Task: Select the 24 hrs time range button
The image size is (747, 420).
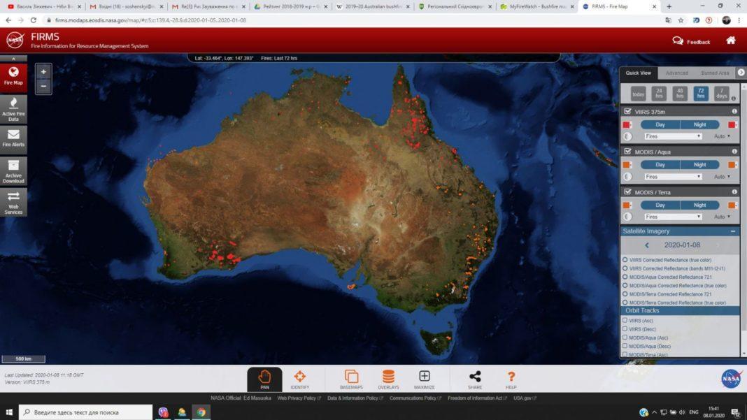Action: click(659, 94)
